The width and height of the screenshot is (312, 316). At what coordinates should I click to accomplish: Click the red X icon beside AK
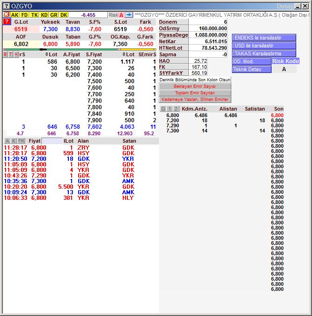click(6, 14)
